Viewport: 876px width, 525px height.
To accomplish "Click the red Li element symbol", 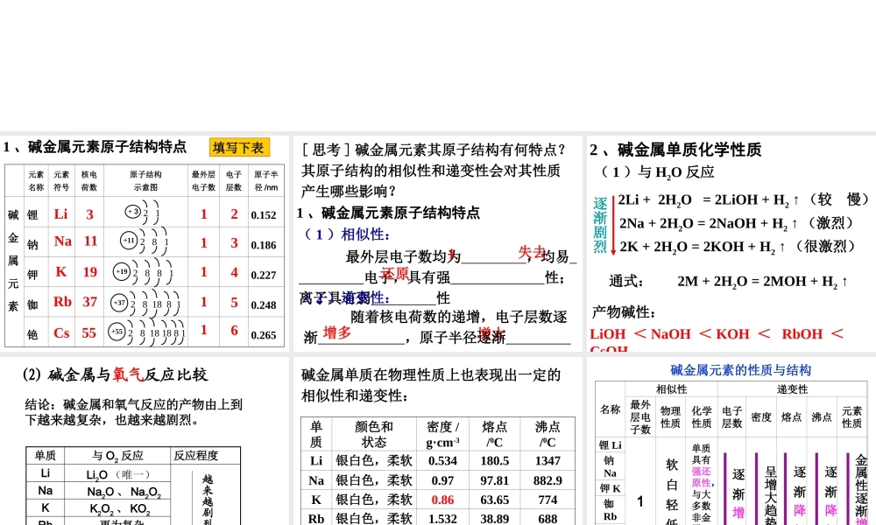I will coord(61,213).
